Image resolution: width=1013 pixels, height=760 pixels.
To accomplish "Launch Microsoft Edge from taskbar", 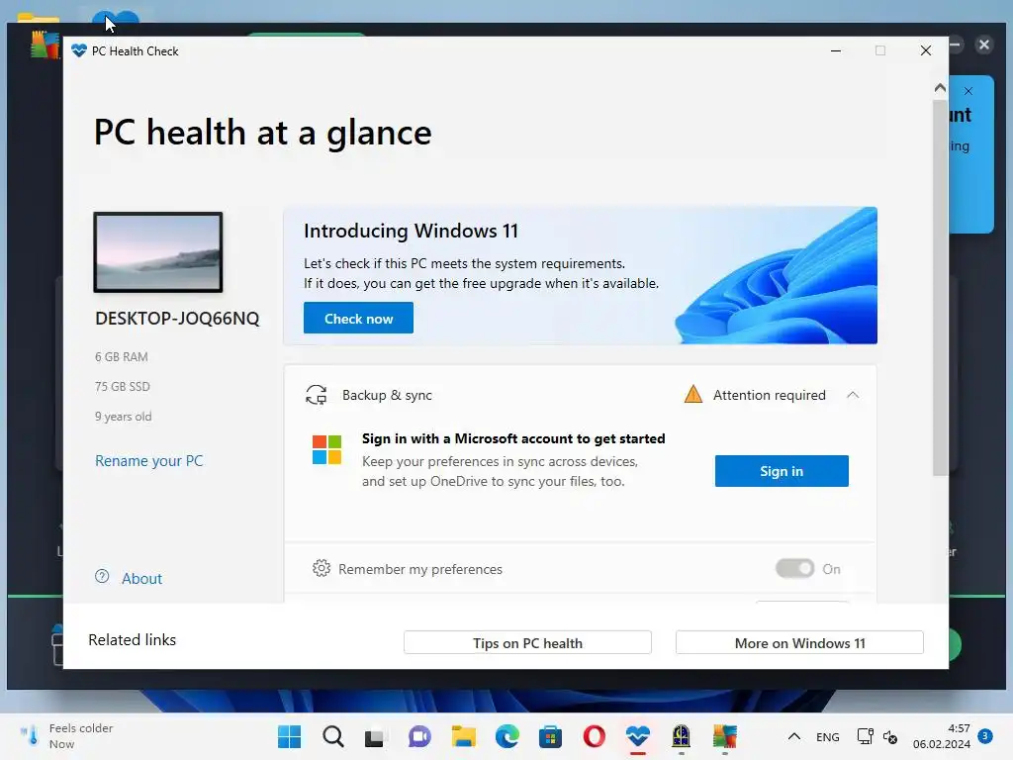I will tap(507, 736).
